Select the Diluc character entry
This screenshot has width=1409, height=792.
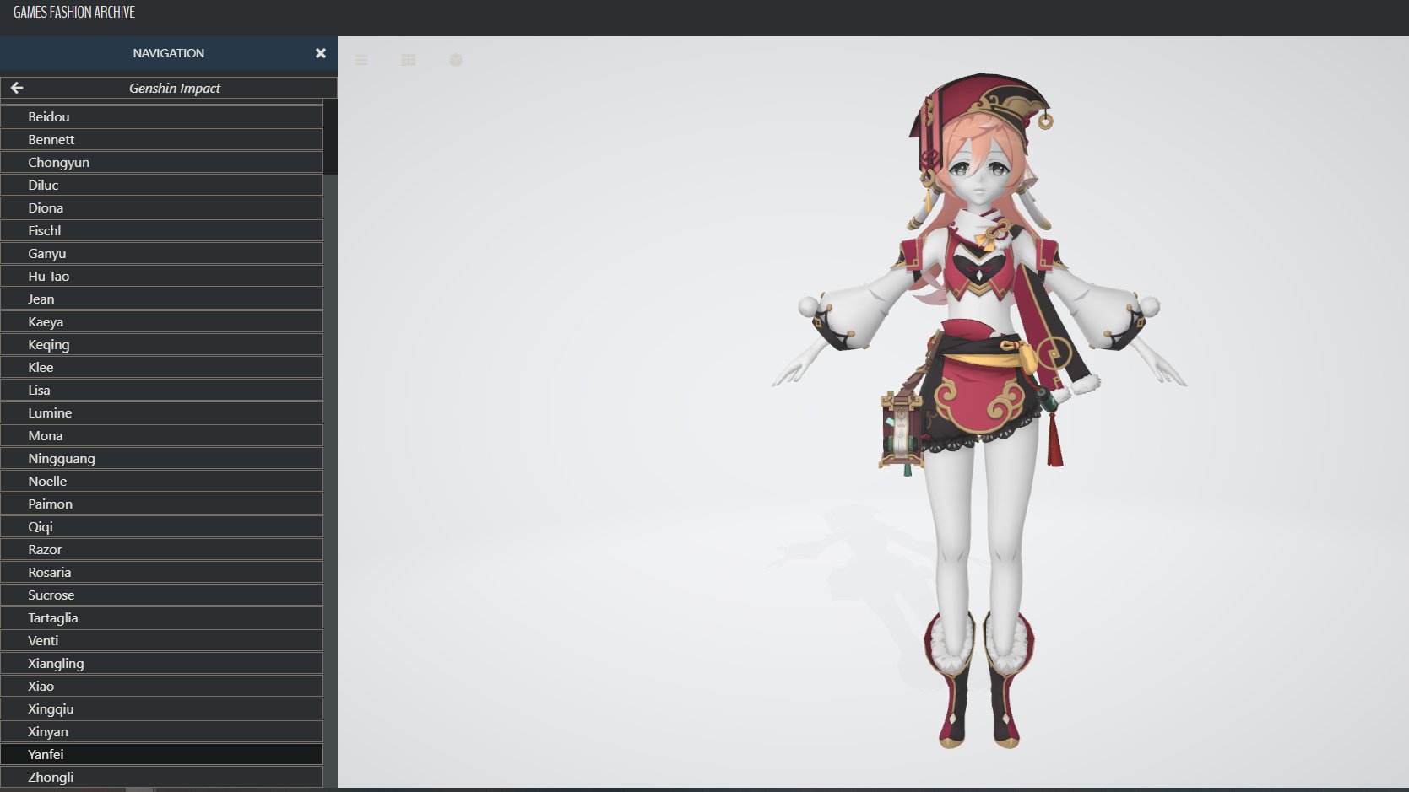[161, 185]
